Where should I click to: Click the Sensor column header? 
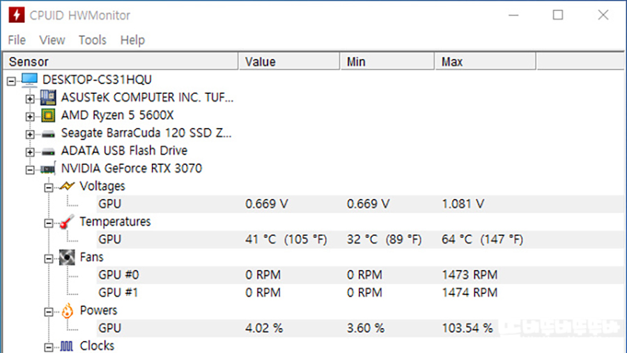tap(121, 62)
